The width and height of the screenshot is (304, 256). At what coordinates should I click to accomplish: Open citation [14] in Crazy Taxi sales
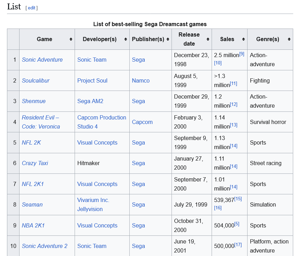click(x=234, y=166)
